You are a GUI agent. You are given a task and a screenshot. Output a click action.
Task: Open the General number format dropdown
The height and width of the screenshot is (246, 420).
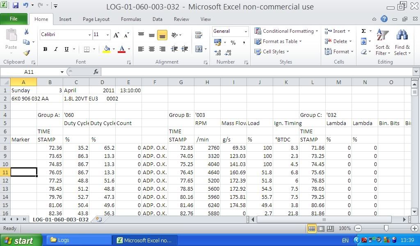point(246,32)
